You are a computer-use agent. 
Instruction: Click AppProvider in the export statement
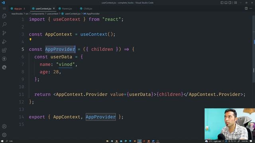pyautogui.click(x=101, y=117)
